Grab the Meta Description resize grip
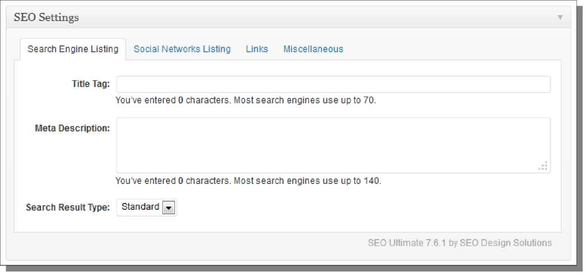The image size is (586, 276). click(543, 166)
